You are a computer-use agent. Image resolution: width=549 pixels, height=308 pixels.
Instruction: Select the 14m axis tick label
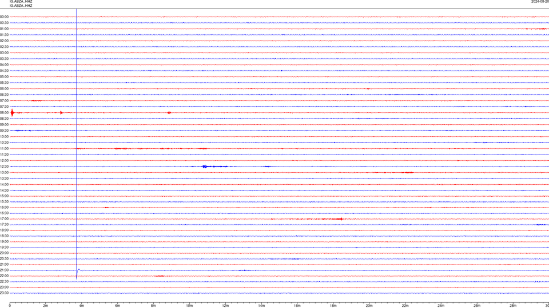point(261,306)
